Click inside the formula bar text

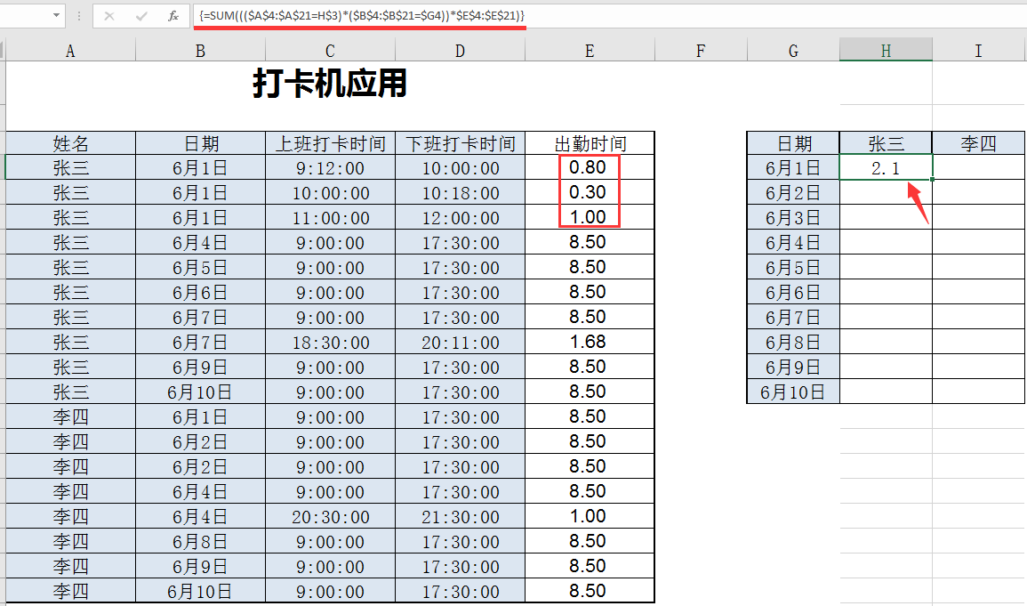click(362, 16)
